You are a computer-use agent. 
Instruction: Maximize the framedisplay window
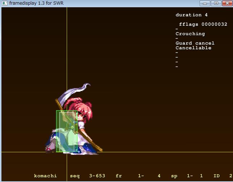216,3
